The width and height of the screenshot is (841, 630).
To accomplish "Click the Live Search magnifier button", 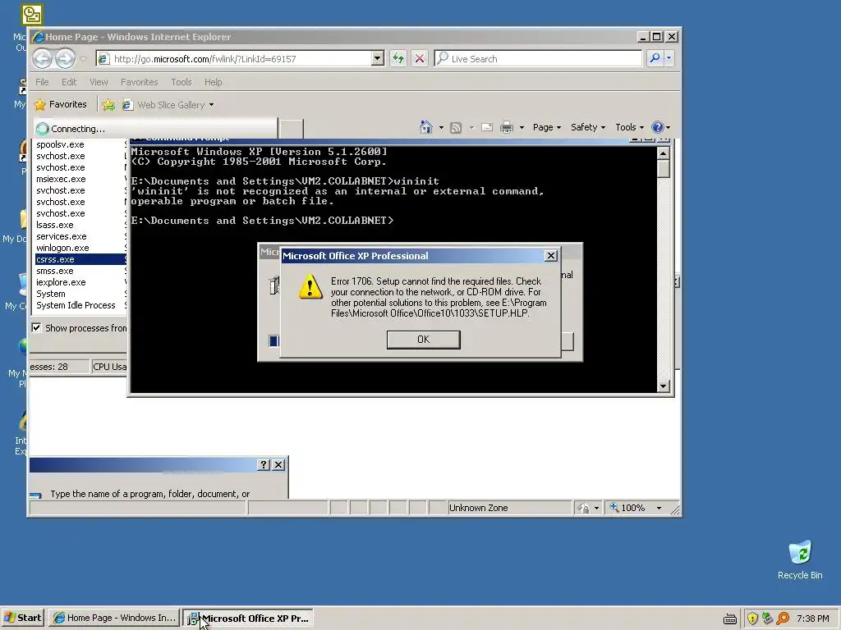I will [x=655, y=58].
